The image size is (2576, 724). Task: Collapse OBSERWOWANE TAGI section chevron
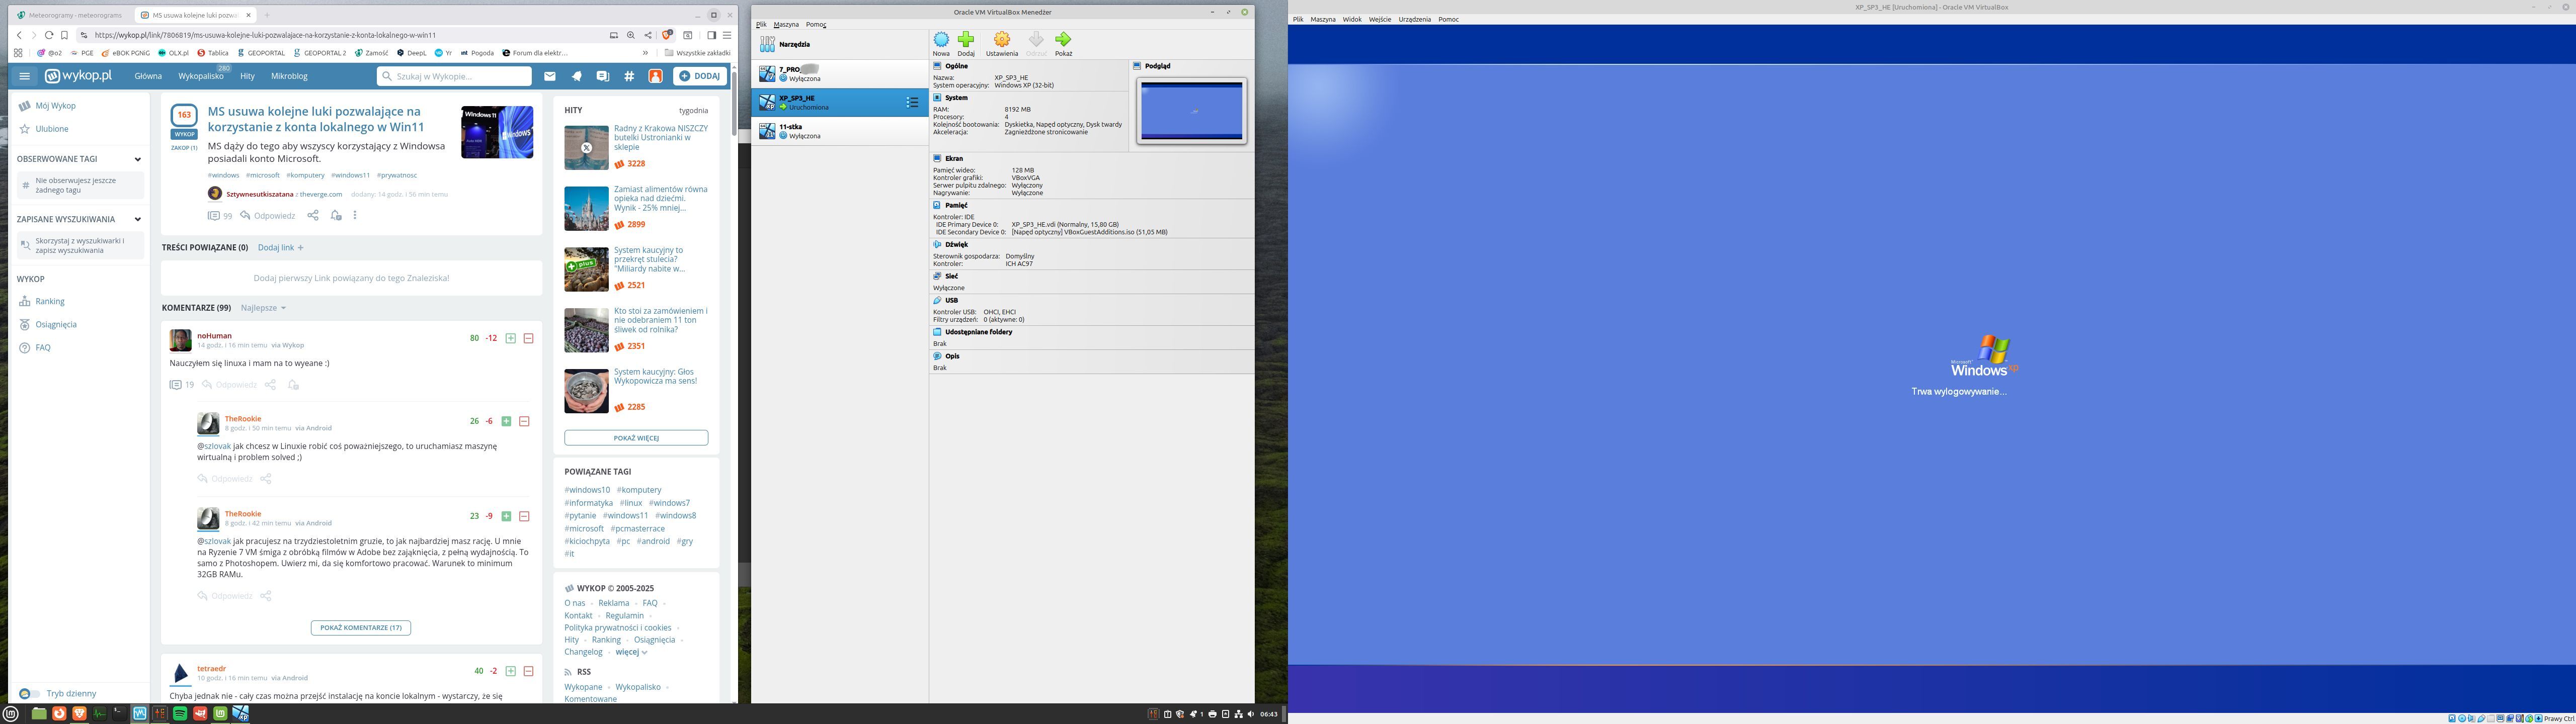pos(137,159)
